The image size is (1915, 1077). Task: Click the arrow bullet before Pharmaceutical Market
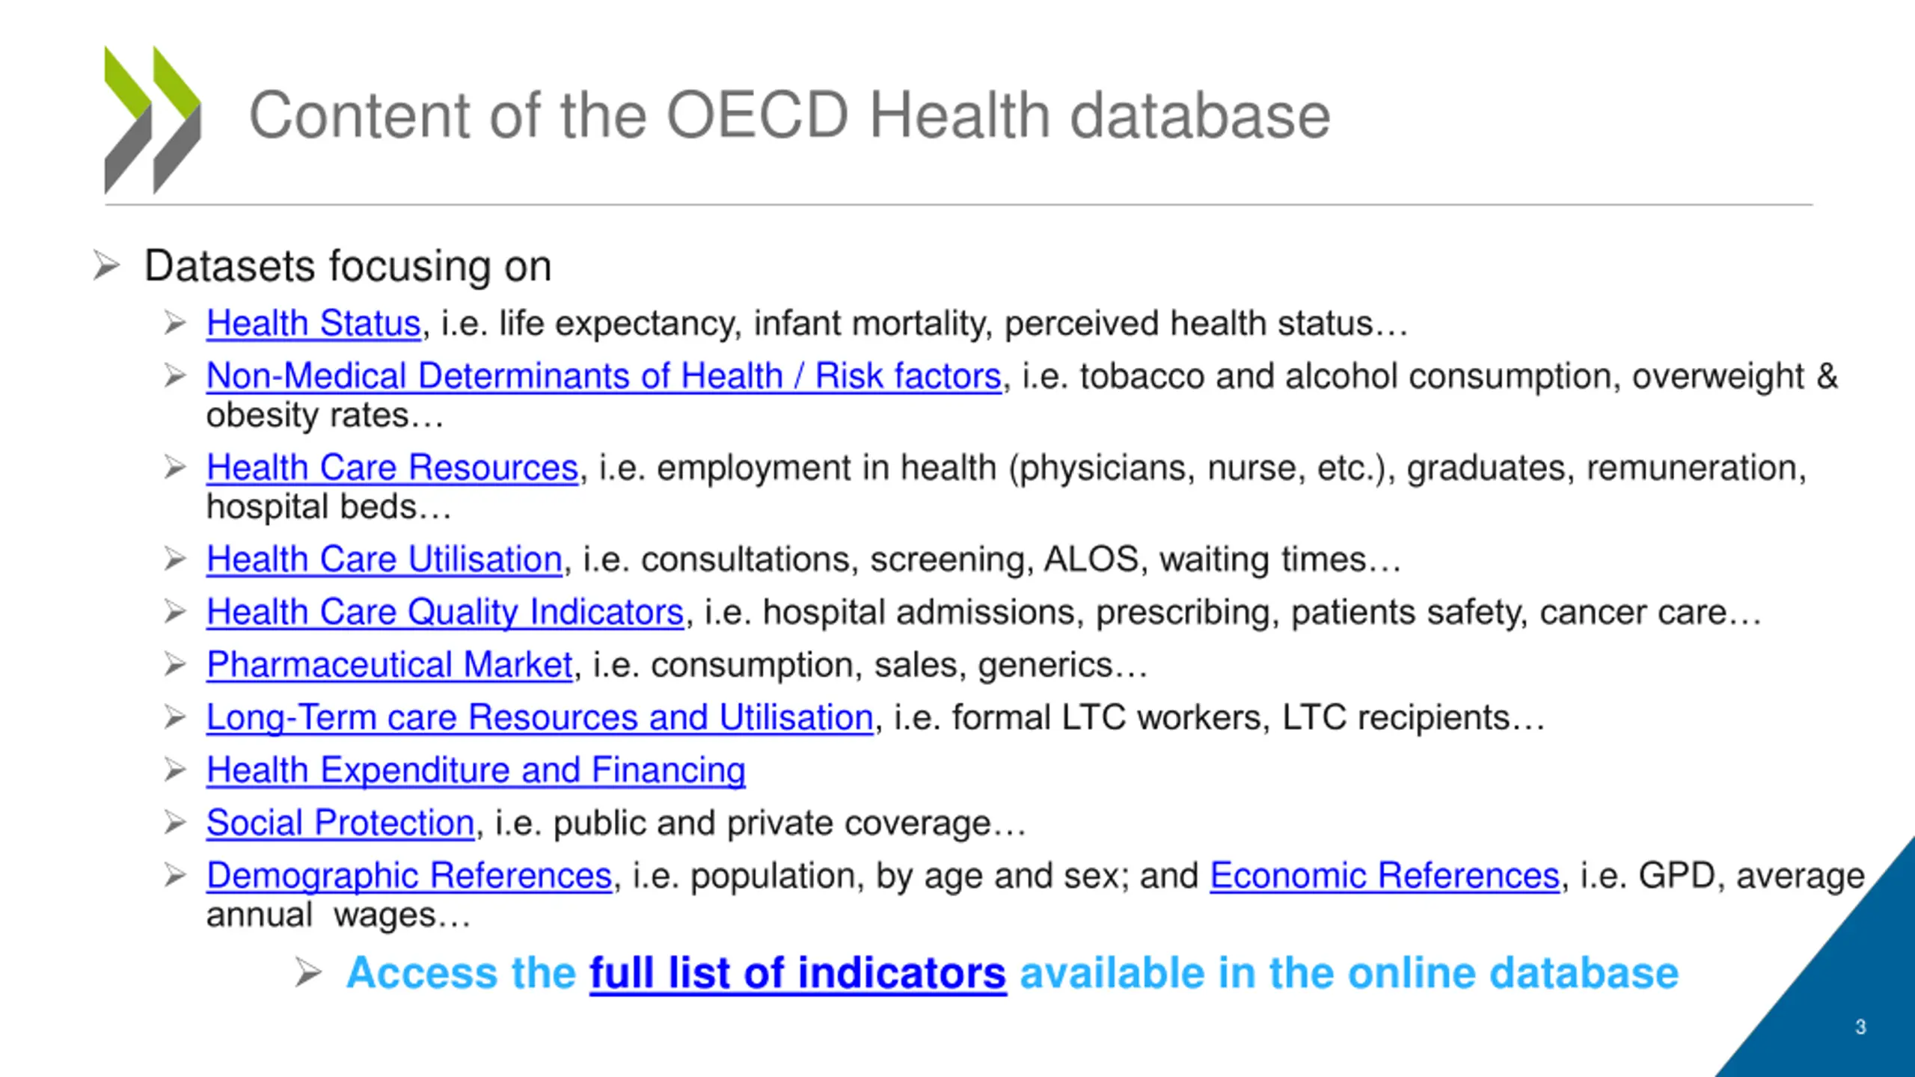point(175,664)
